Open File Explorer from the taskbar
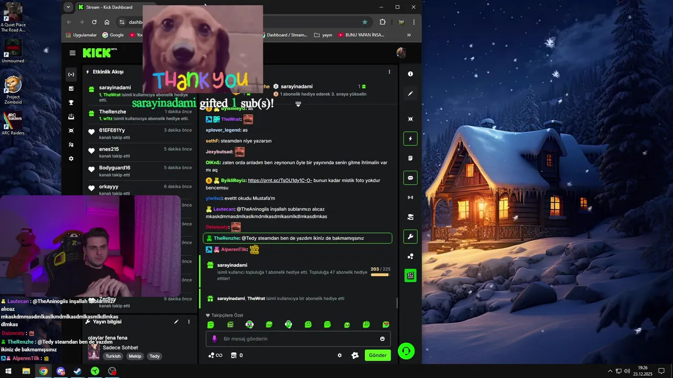Image resolution: width=673 pixels, height=378 pixels. click(x=26, y=371)
